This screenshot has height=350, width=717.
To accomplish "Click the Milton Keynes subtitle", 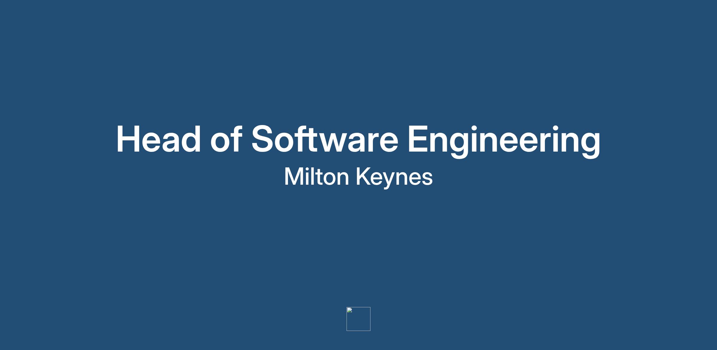I will [358, 177].
